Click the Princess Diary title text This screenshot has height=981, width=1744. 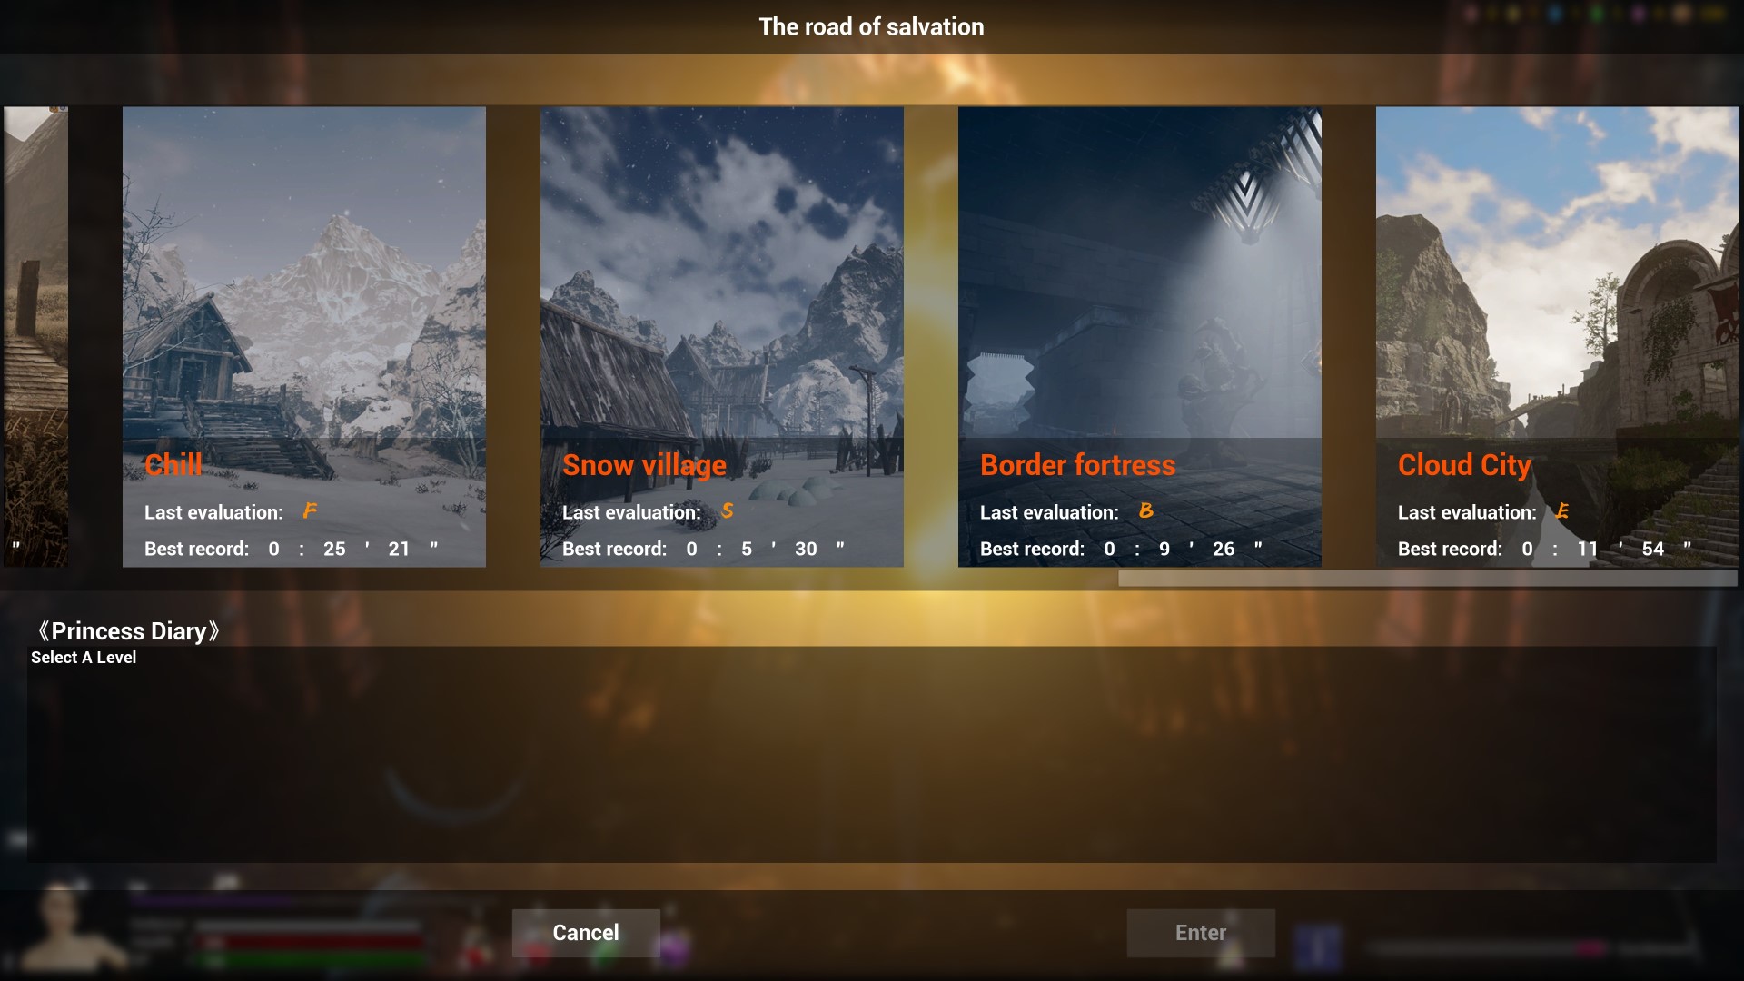click(x=129, y=629)
